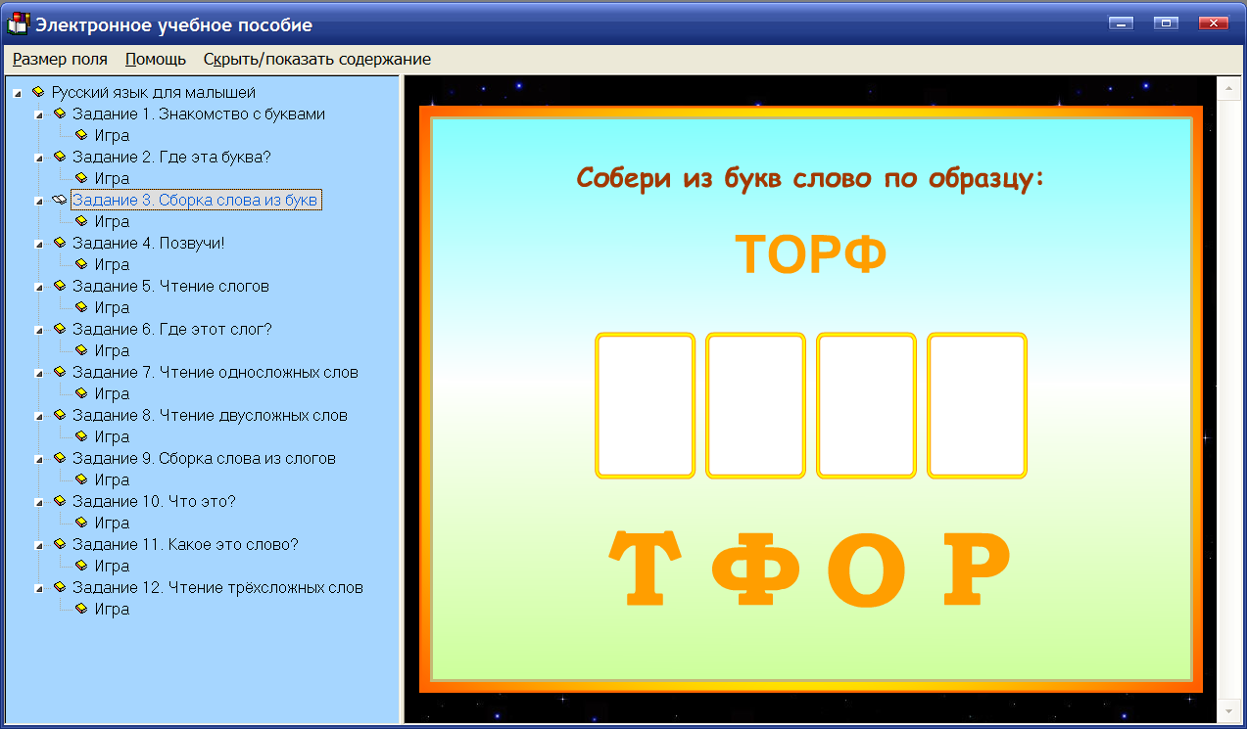This screenshot has height=729, width=1247.
Task: Click the book icon next to "Задание 12. Чтение трёхсложных слов"
Action: pyautogui.click(x=61, y=587)
